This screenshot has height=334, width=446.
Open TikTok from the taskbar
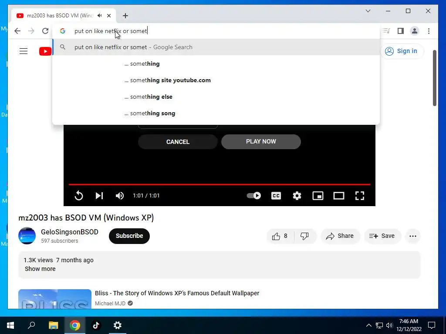pos(96,325)
